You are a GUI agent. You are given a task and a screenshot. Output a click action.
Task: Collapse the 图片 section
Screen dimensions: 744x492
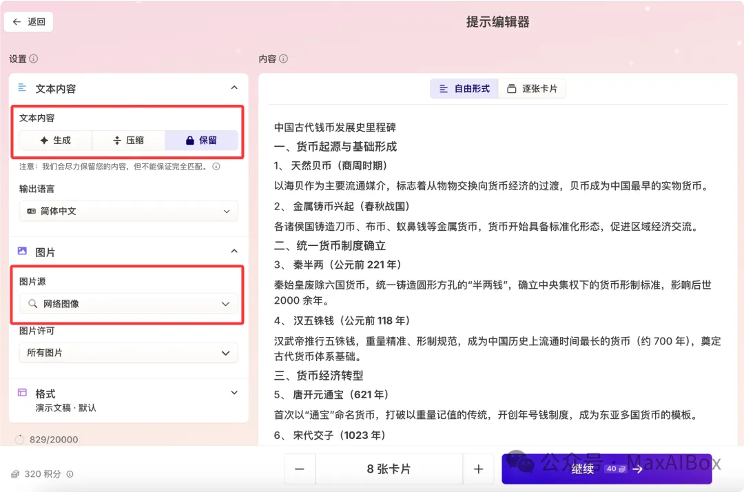[234, 251]
